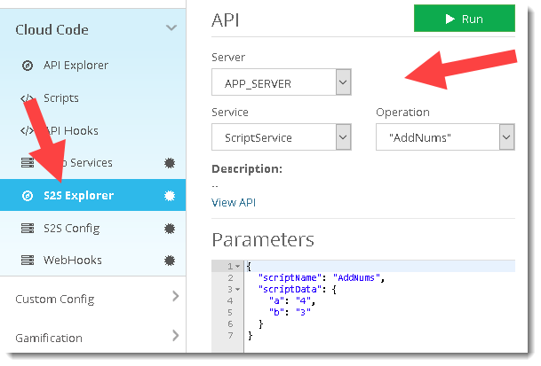Click the badge icon beside S2S Config
The height and width of the screenshot is (366, 541).
pyautogui.click(x=169, y=229)
